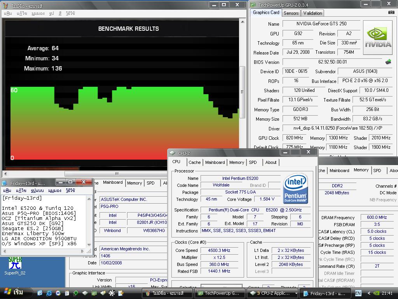The width and height of the screenshot is (398, 299).
Task: Click the BIOS save chip icon
Action: (388, 62)
